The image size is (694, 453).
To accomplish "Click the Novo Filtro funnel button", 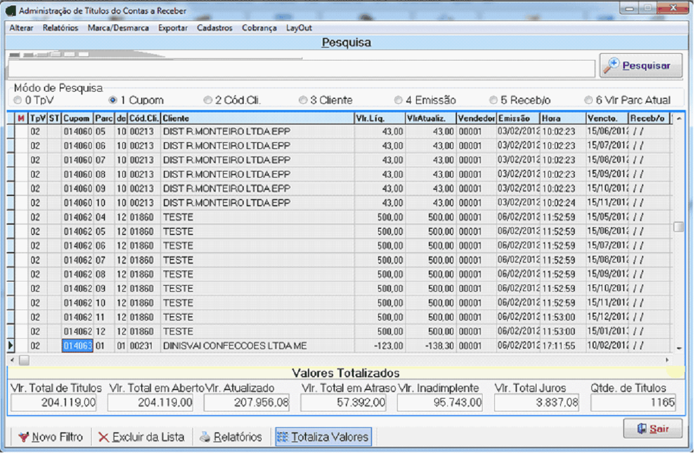I will tap(51, 437).
